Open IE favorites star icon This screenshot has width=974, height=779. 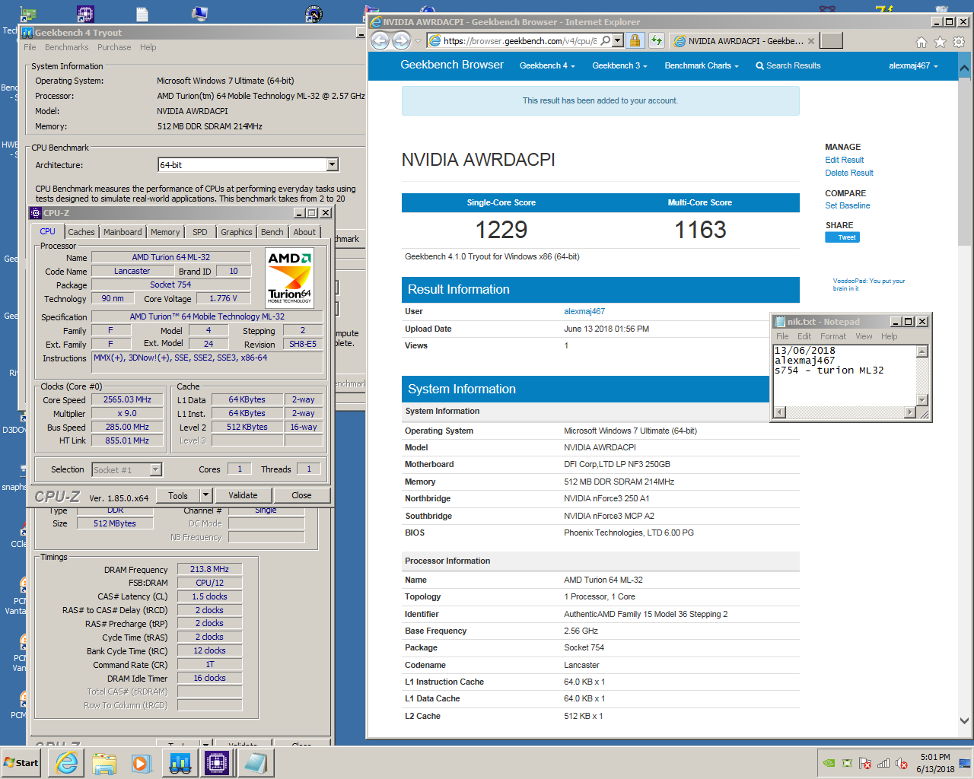(940, 42)
